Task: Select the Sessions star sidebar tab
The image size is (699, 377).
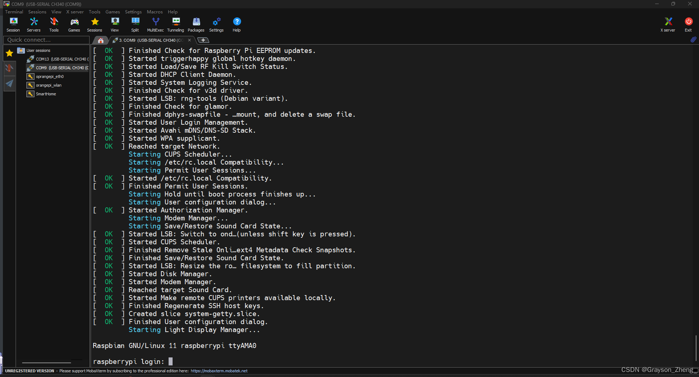Action: [x=9, y=53]
